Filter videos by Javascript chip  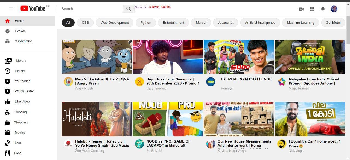click(x=225, y=23)
